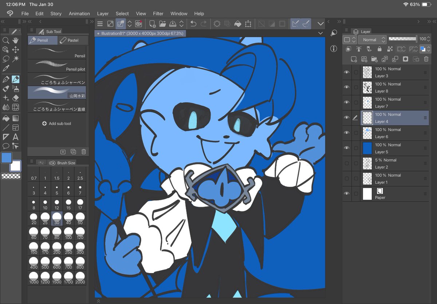This screenshot has height=304, width=437.
Task: Pick brush size 50
Action: coord(80,219)
